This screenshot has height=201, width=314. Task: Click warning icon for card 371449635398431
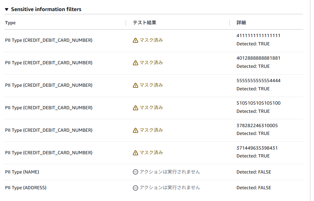(135, 153)
